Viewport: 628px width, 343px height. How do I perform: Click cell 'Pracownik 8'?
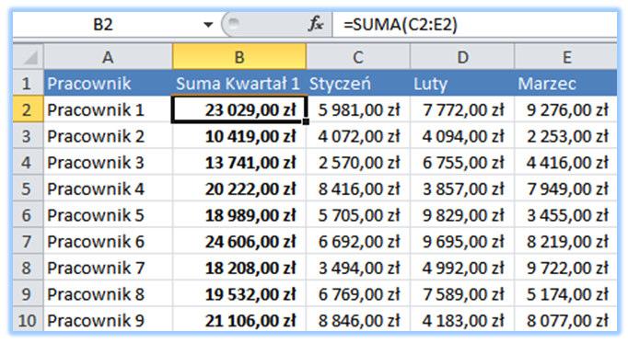(x=108, y=294)
